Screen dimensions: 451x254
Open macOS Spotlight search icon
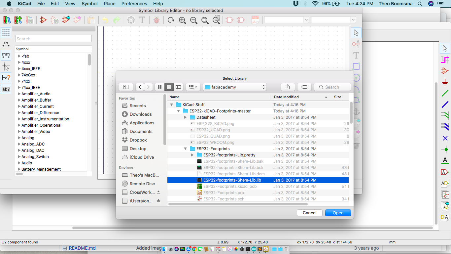pos(420,4)
